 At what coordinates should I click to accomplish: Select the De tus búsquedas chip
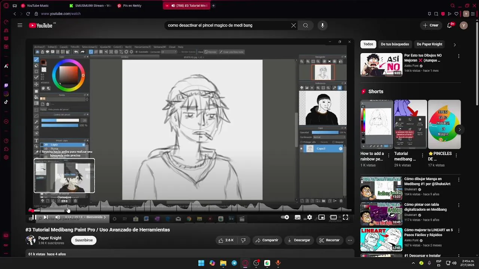click(395, 44)
